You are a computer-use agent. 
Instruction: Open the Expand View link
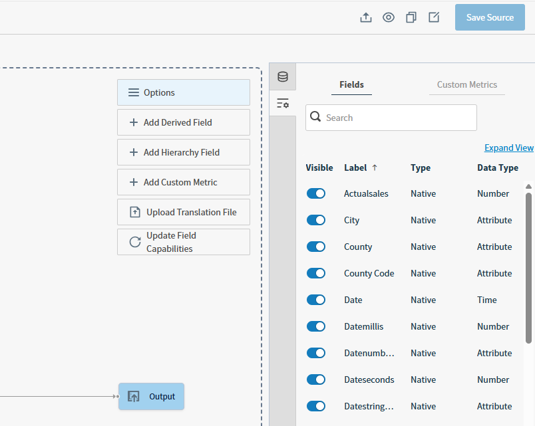(509, 148)
